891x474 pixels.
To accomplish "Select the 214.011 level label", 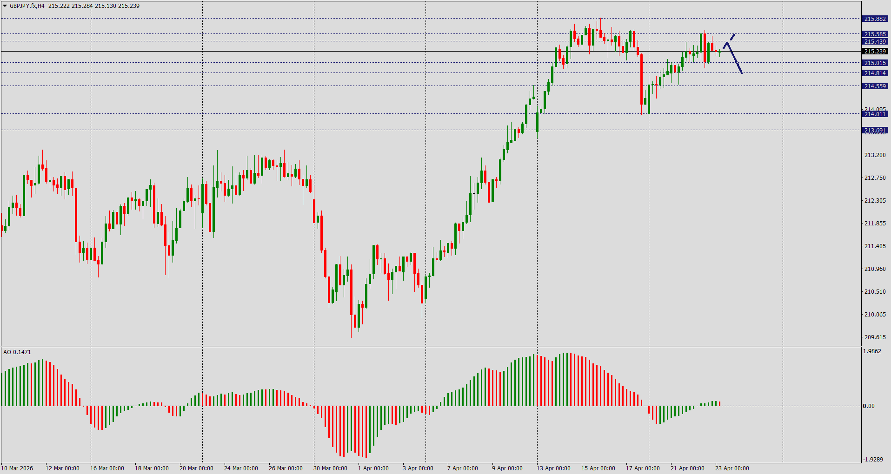I will click(875, 114).
